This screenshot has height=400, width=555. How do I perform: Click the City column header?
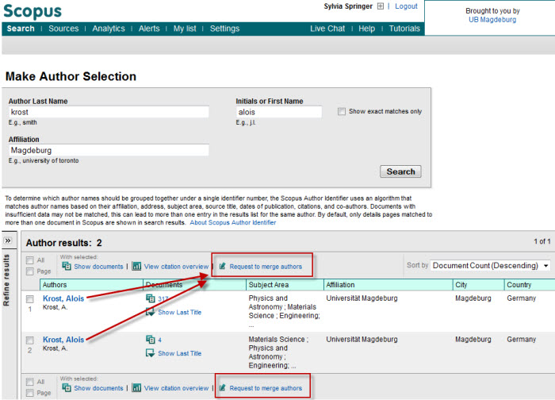[x=478, y=285]
